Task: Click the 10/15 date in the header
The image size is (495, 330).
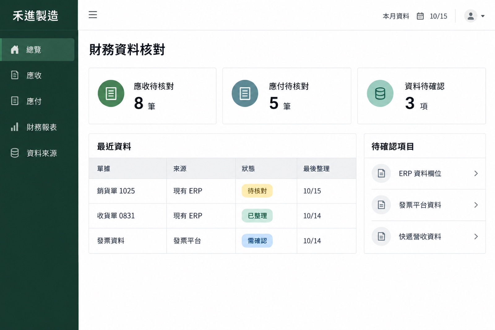Action: (438, 16)
